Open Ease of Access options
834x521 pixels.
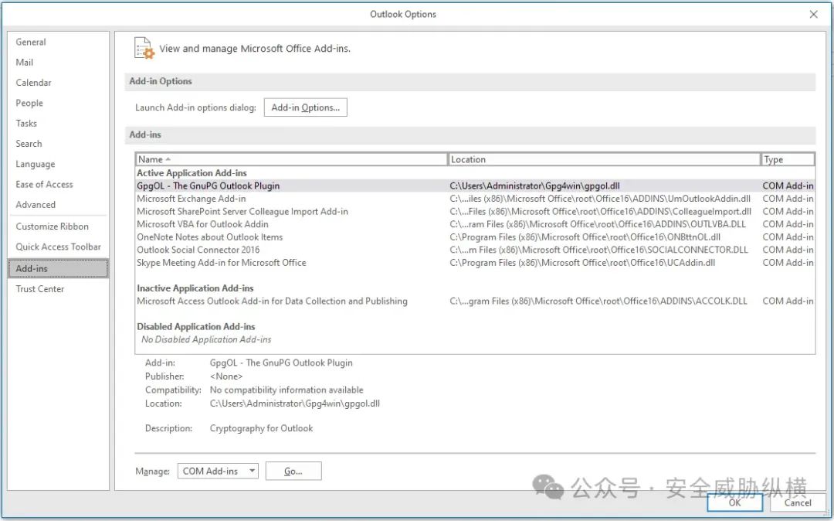44,184
